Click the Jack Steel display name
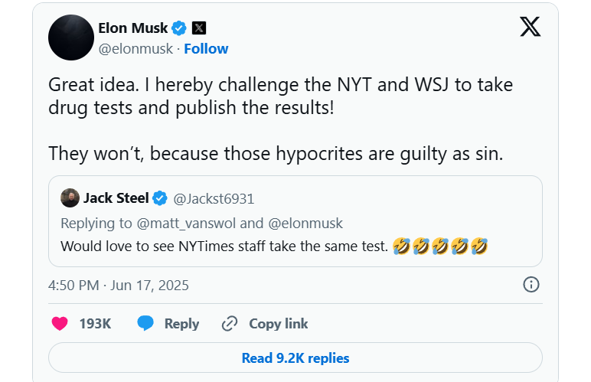 [116, 199]
